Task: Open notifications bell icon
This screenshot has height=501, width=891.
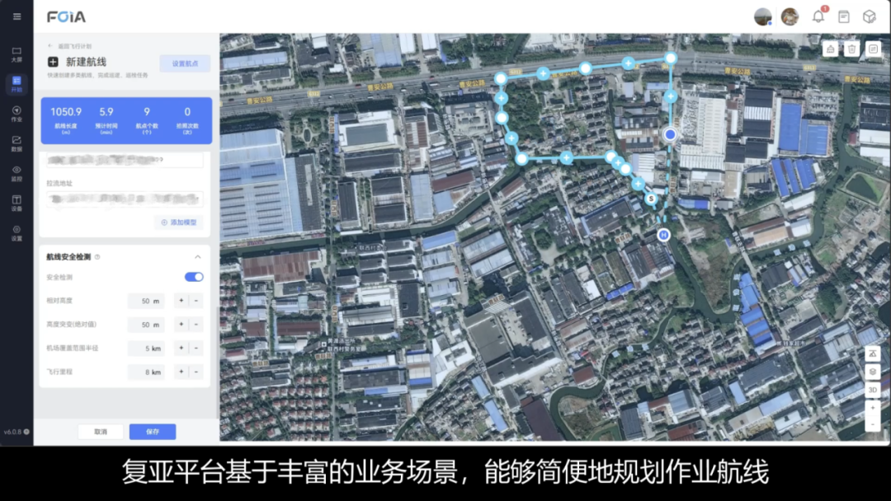Action: click(x=818, y=16)
